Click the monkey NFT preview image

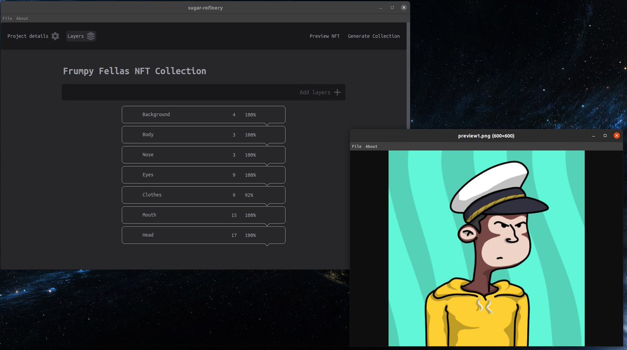(486, 245)
